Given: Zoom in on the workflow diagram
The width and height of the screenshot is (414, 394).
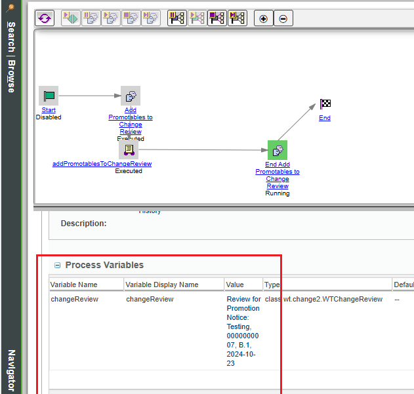Looking at the screenshot, I should click(x=264, y=18).
